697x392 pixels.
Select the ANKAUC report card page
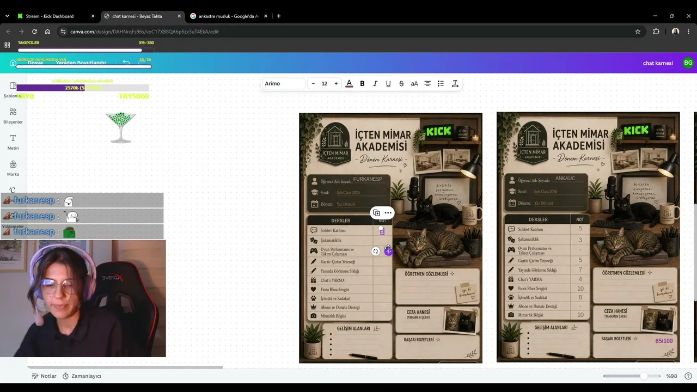pyautogui.click(x=588, y=237)
